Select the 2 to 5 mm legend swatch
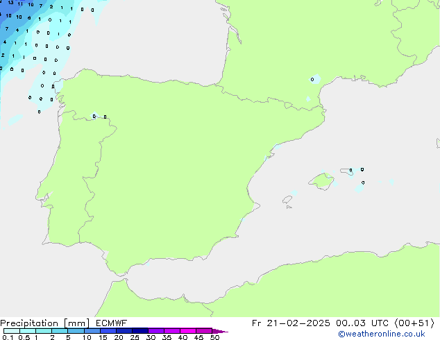The height and width of the screenshot is (340, 440). [x=60, y=331]
